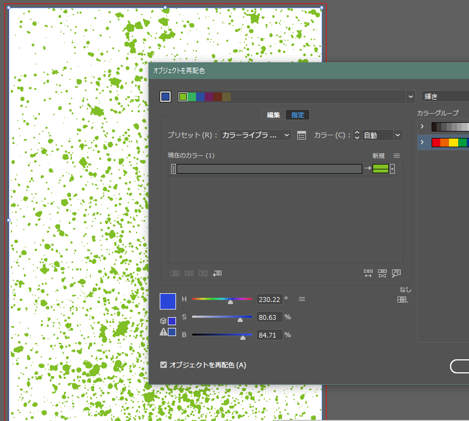
Task: Open the new color swatch dropdown arrow
Action: coord(393,169)
